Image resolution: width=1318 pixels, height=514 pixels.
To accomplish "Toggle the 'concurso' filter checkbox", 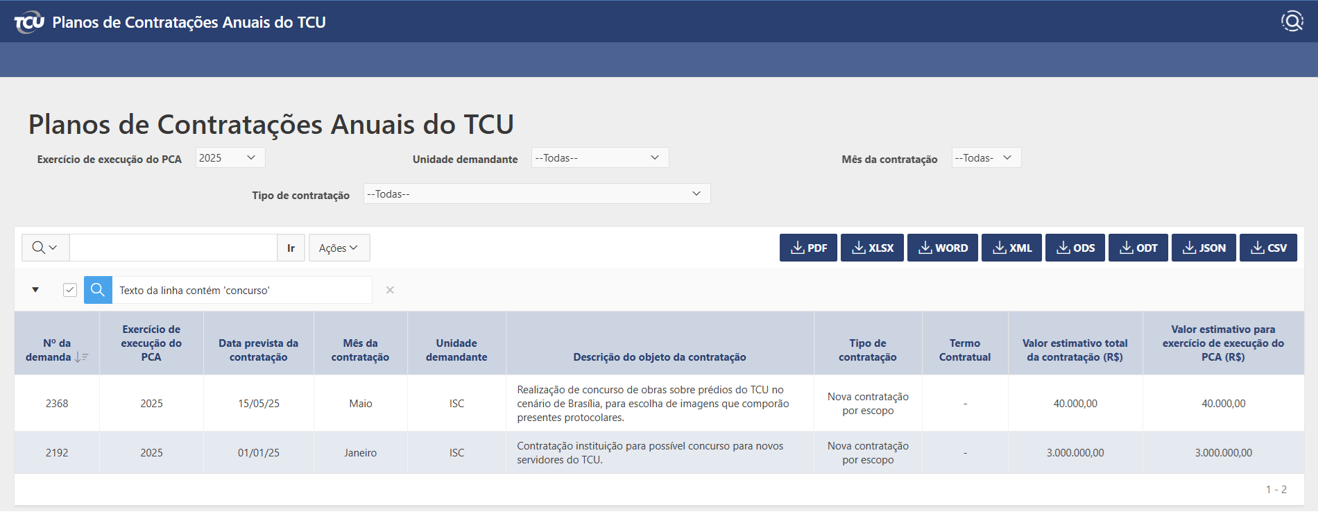I will (x=70, y=290).
